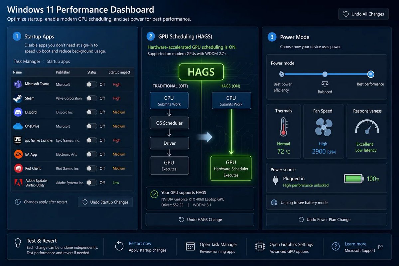This screenshot has height=266, width=399.
Task: Set power slider to Balanced stop
Action: tap(325, 74)
